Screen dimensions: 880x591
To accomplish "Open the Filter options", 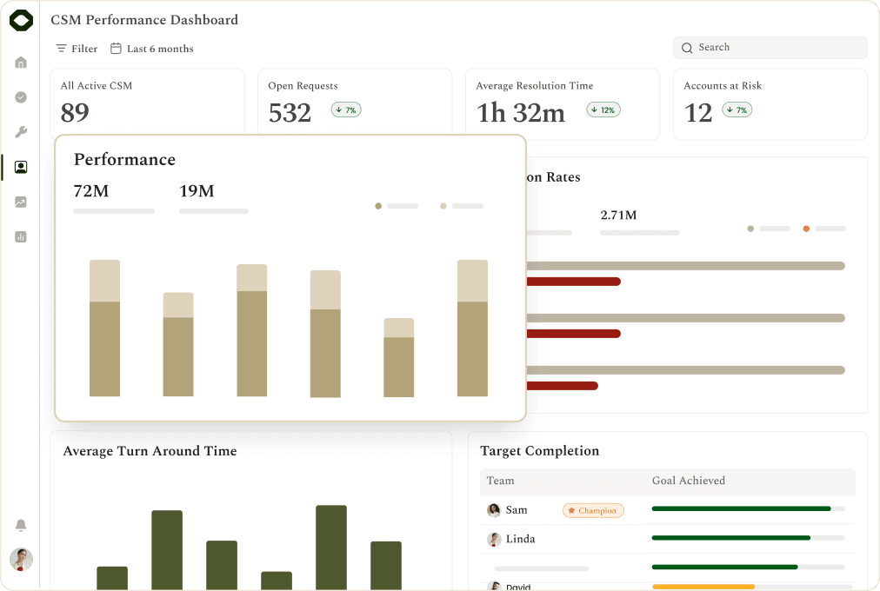I will click(x=77, y=49).
